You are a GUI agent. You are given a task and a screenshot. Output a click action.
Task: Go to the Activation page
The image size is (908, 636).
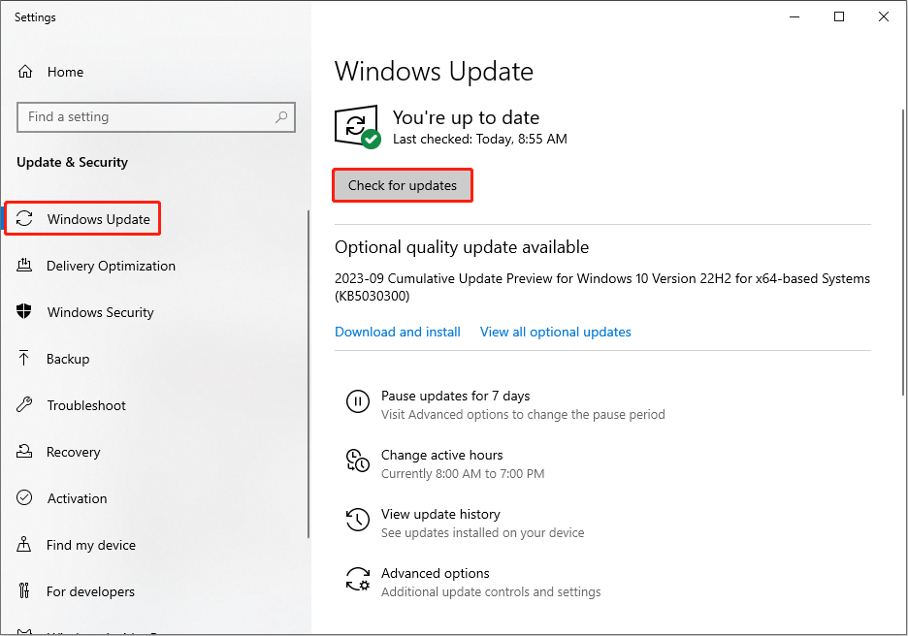77,498
